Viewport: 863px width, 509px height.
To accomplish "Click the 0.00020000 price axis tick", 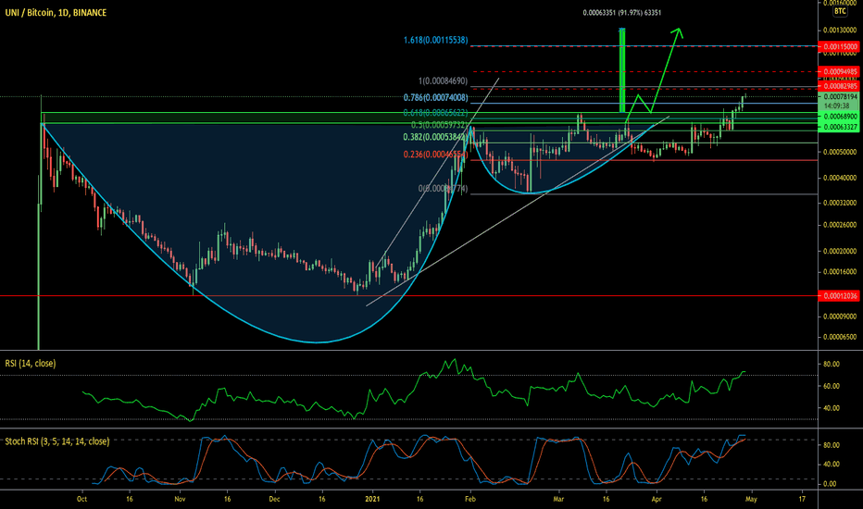I will pyautogui.click(x=840, y=252).
